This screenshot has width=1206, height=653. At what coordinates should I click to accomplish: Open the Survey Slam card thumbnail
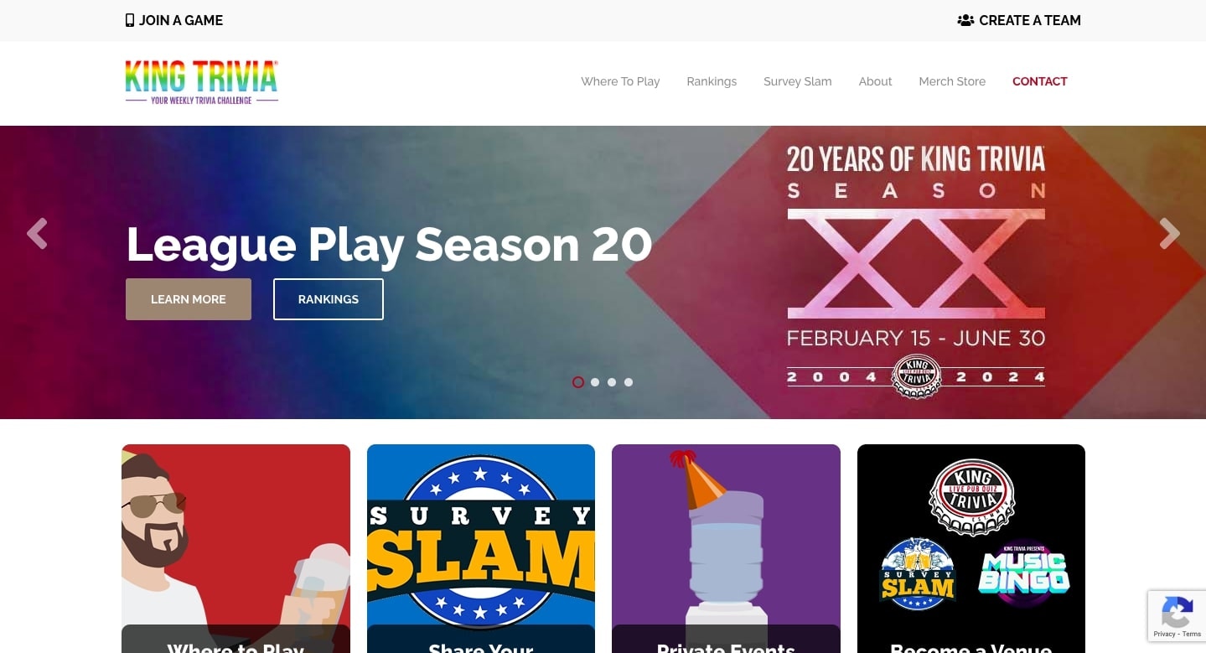tap(481, 548)
